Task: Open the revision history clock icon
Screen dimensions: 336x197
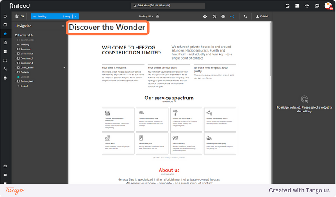Action: [x=214, y=16]
